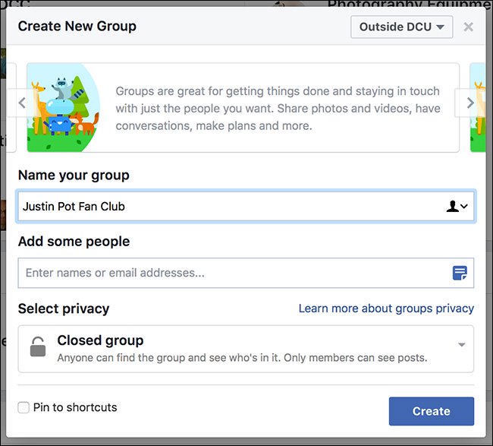The width and height of the screenshot is (493, 446).
Task: Click the caret arrow in the privacy selector
Action: tap(462, 345)
